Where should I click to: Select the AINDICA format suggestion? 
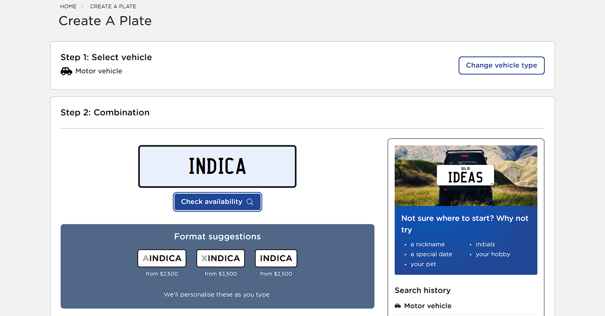162,258
